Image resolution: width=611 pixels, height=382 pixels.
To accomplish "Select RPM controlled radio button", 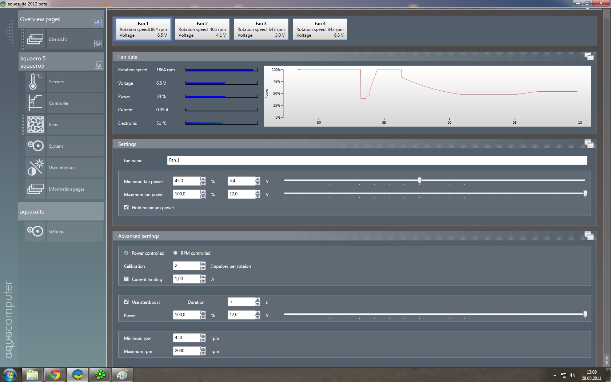I will click(x=175, y=253).
